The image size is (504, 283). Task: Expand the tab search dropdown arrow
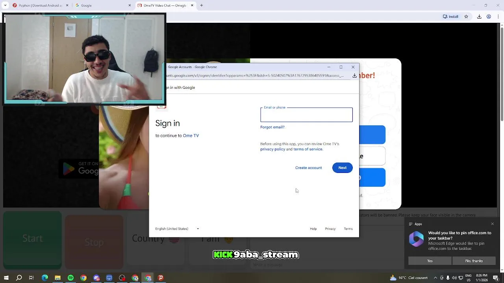[x=5, y=6]
